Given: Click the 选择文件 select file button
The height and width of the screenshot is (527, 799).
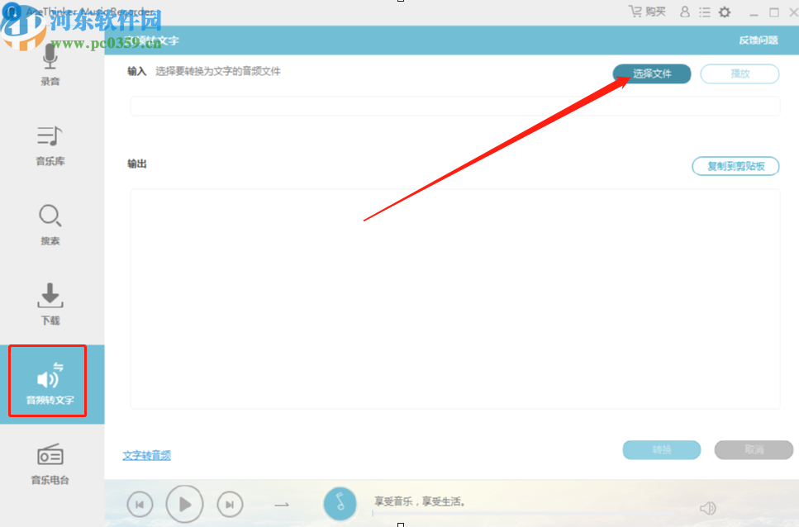Looking at the screenshot, I should [651, 74].
